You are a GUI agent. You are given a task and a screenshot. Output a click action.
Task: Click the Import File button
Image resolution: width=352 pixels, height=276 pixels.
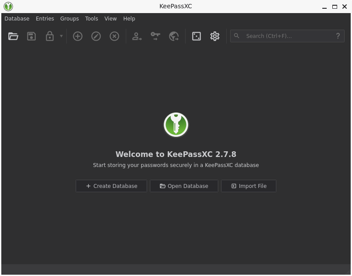tap(248, 186)
